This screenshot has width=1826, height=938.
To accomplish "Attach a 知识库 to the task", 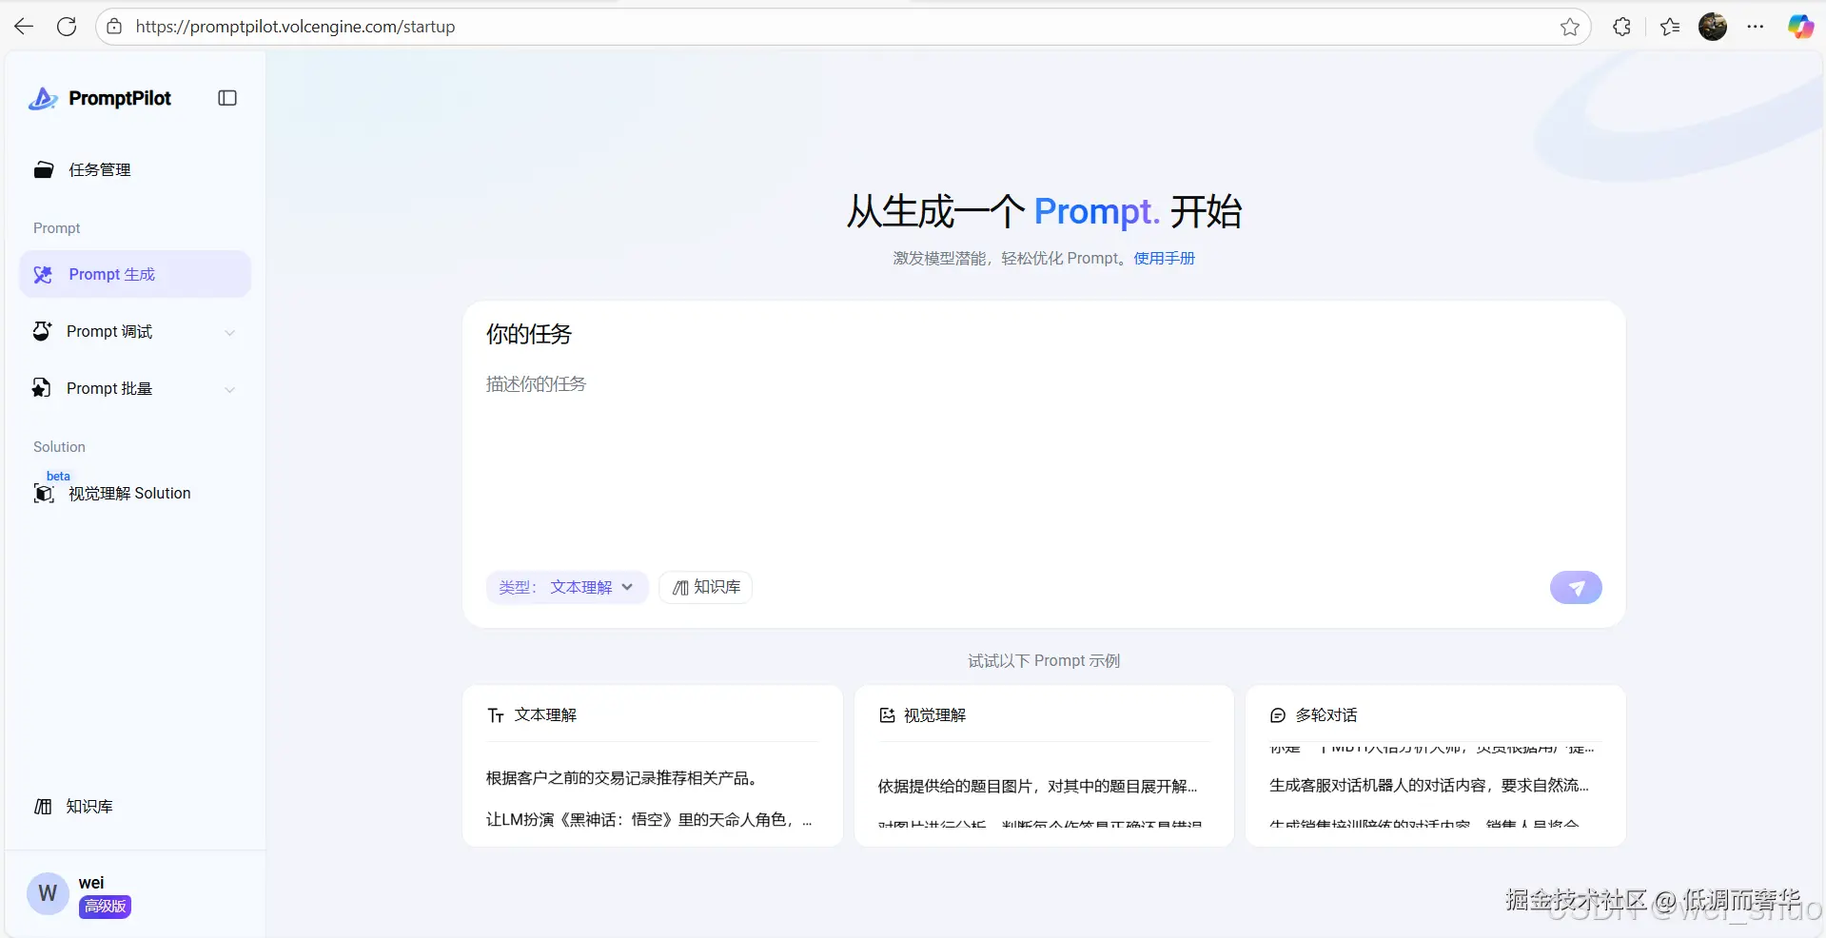I will [x=704, y=587].
